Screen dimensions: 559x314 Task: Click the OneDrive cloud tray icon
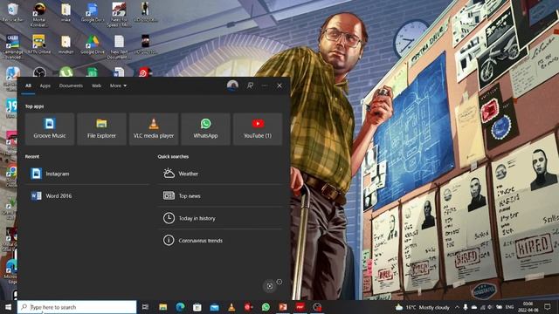(x=474, y=307)
